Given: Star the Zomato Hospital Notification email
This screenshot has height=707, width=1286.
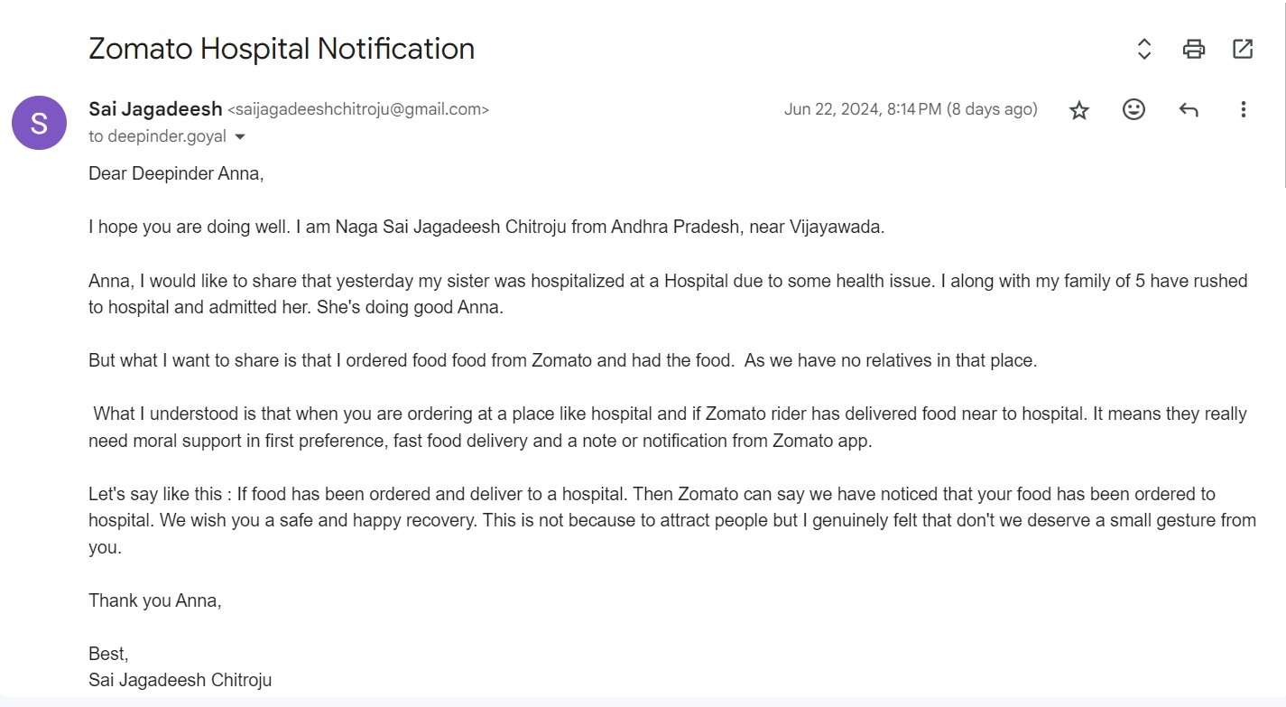Looking at the screenshot, I should pyautogui.click(x=1079, y=110).
